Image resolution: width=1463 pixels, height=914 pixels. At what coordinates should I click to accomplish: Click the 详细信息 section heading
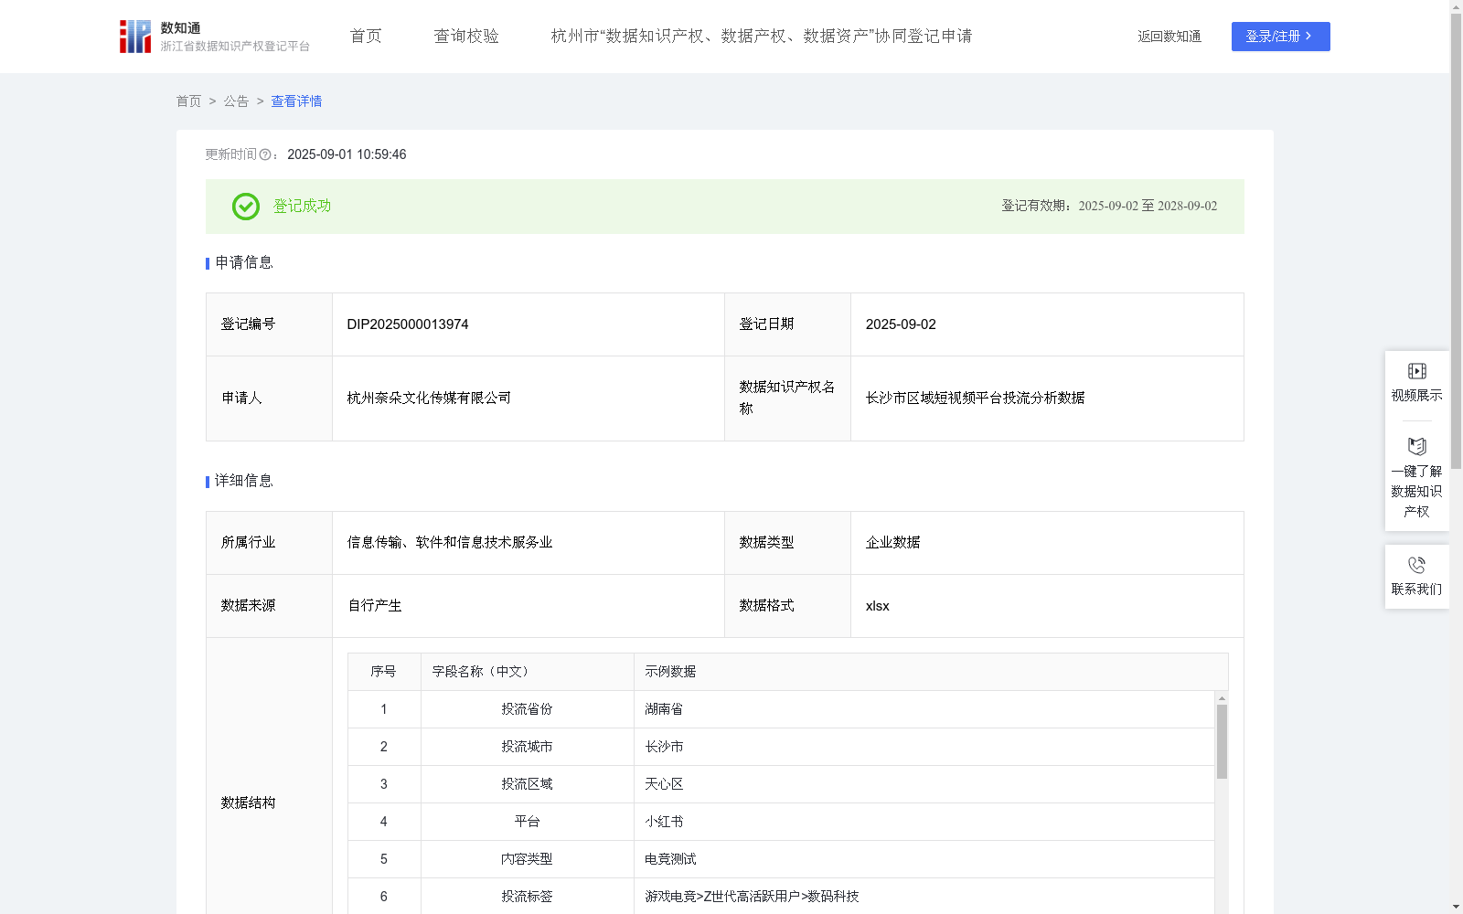click(x=243, y=482)
